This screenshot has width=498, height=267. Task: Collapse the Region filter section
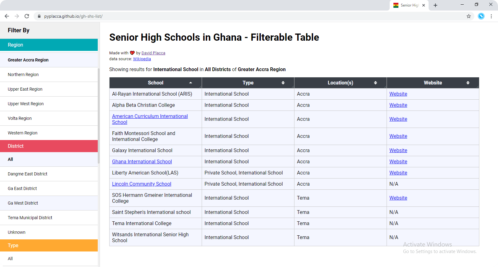click(49, 45)
